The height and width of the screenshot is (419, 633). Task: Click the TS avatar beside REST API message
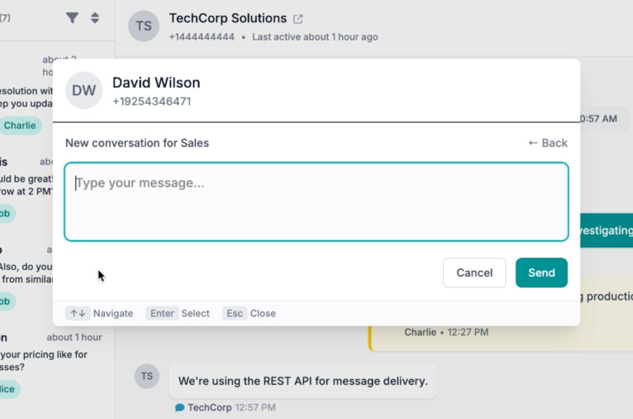(x=147, y=376)
